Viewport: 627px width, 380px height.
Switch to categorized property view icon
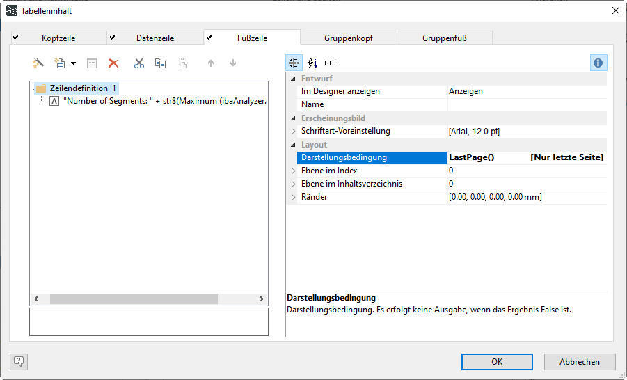pyautogui.click(x=294, y=63)
